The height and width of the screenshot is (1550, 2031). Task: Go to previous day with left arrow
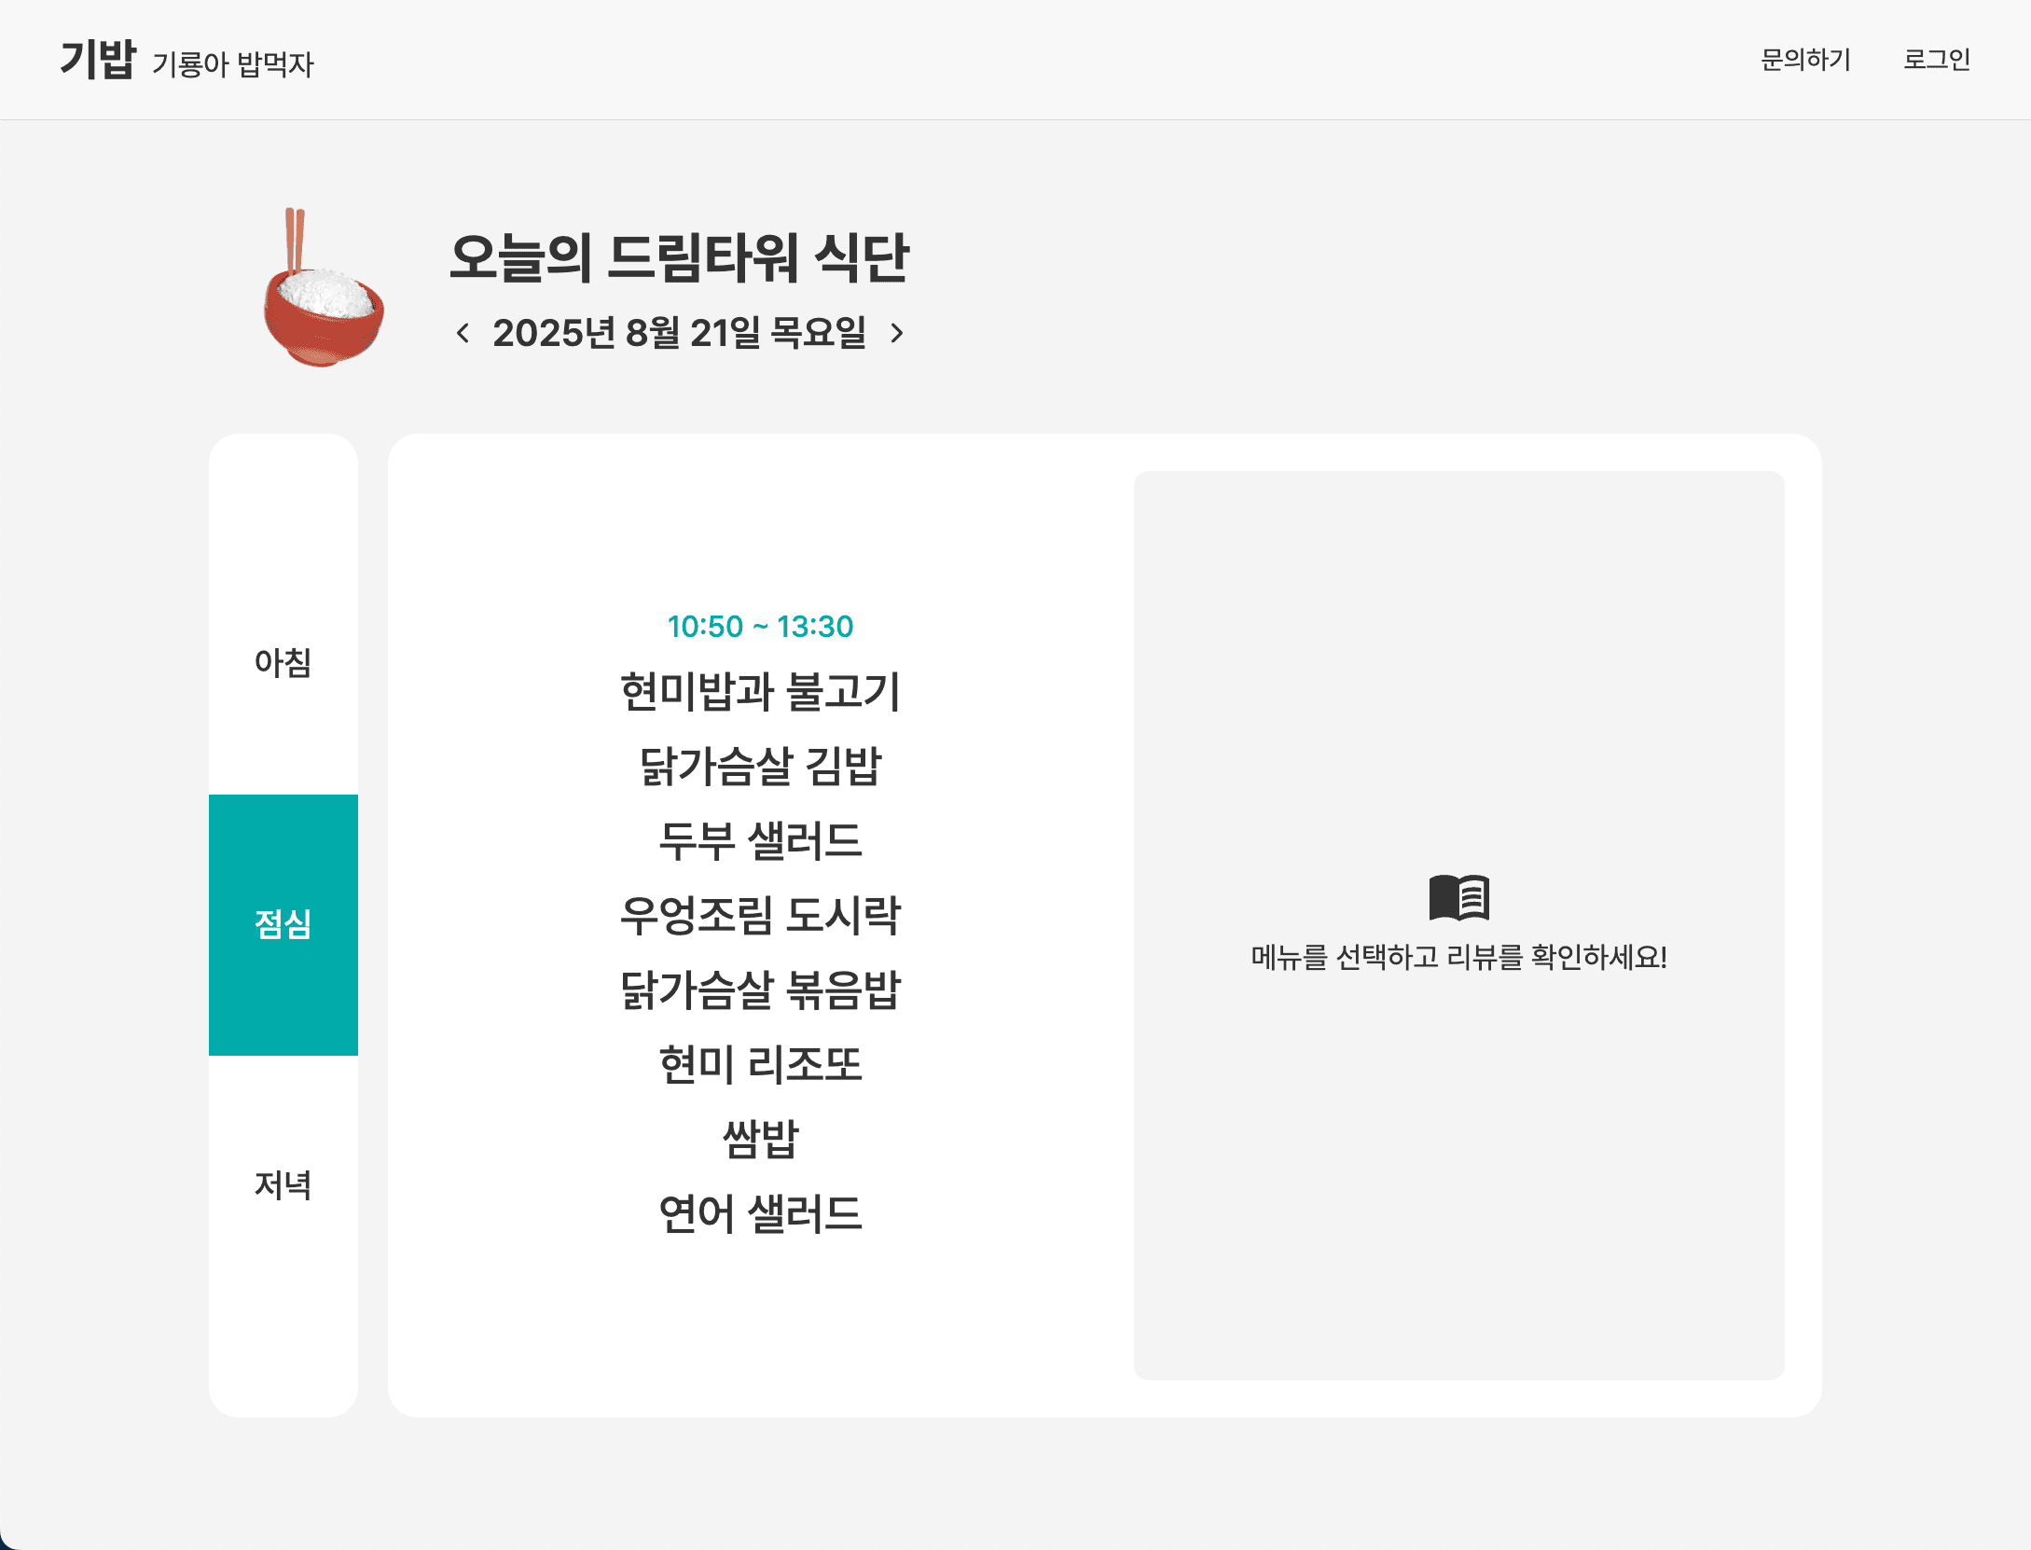click(x=463, y=332)
